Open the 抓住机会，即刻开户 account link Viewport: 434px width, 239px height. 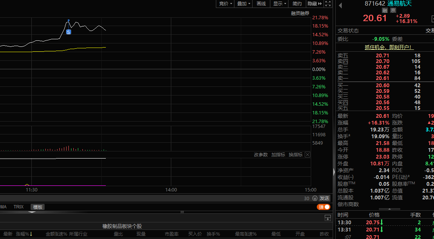click(x=389, y=47)
